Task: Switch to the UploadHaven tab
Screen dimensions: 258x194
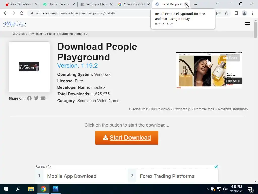Action: tap(58, 4)
